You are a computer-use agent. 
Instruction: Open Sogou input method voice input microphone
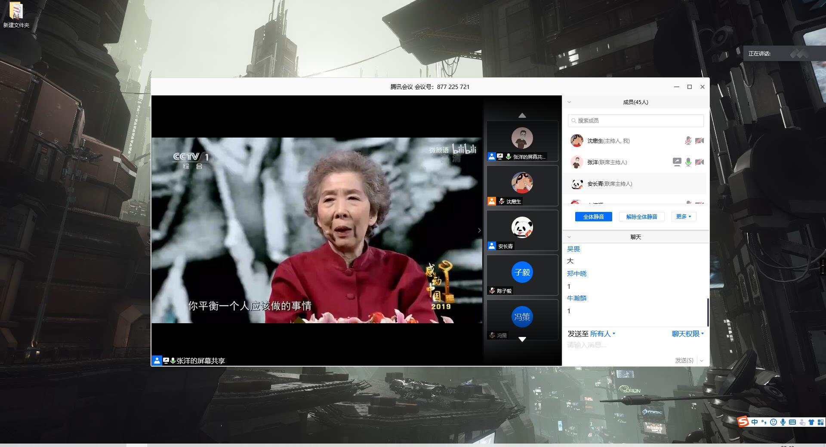point(783,422)
